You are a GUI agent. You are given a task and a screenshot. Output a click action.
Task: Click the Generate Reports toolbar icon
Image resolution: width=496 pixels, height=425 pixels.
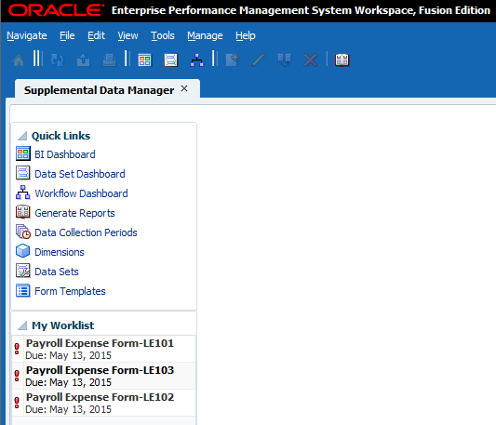tap(342, 60)
